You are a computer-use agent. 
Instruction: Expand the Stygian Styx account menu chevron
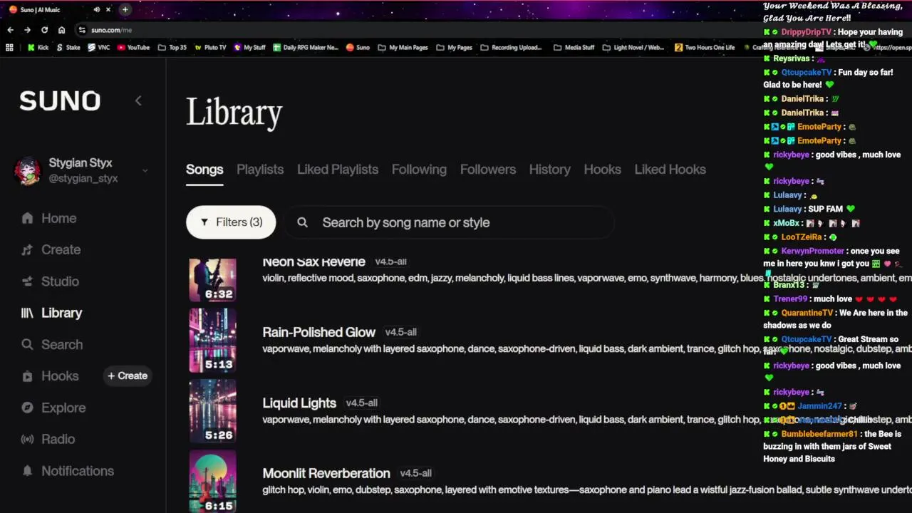click(x=145, y=170)
